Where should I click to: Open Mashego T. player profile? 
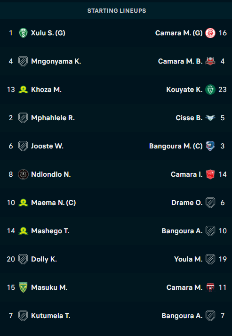pyautogui.click(x=50, y=231)
